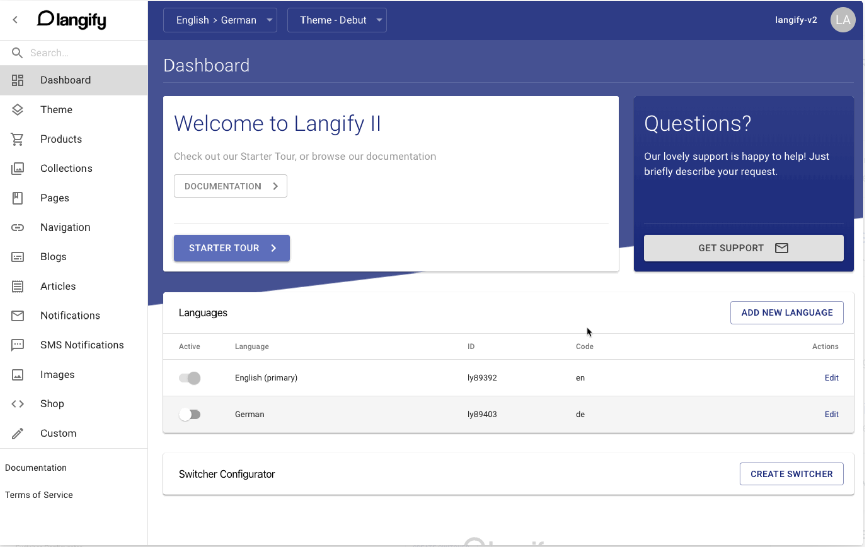Open the Navigation section

click(74, 227)
